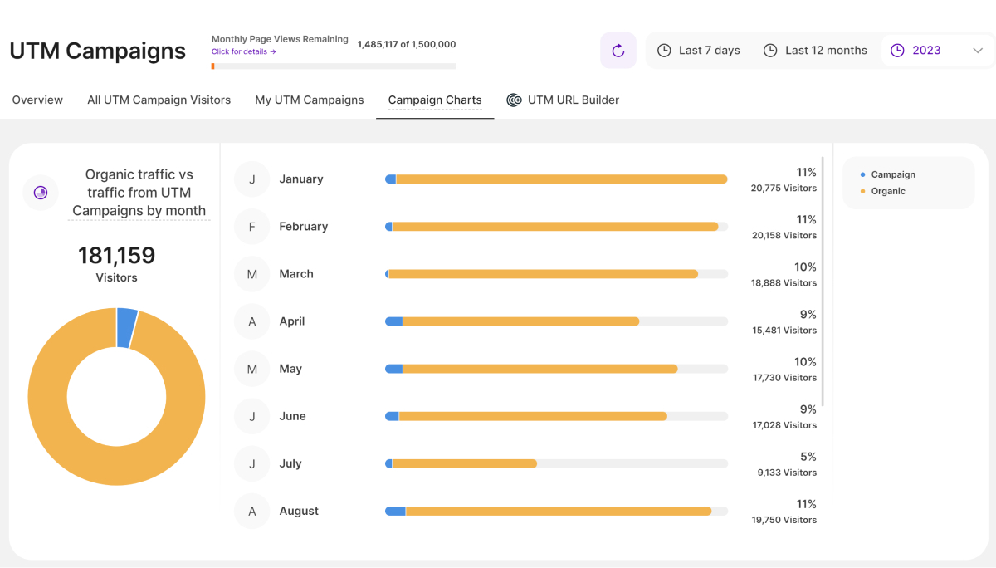996x568 pixels.
Task: Click the Monthly Page Views progress bar
Action: pyautogui.click(x=334, y=66)
